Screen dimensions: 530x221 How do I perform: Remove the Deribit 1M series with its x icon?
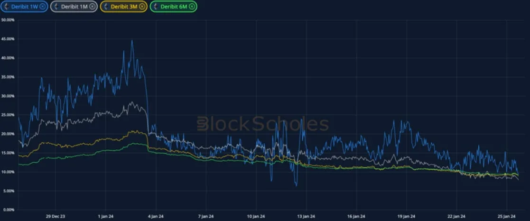[x=92, y=6]
